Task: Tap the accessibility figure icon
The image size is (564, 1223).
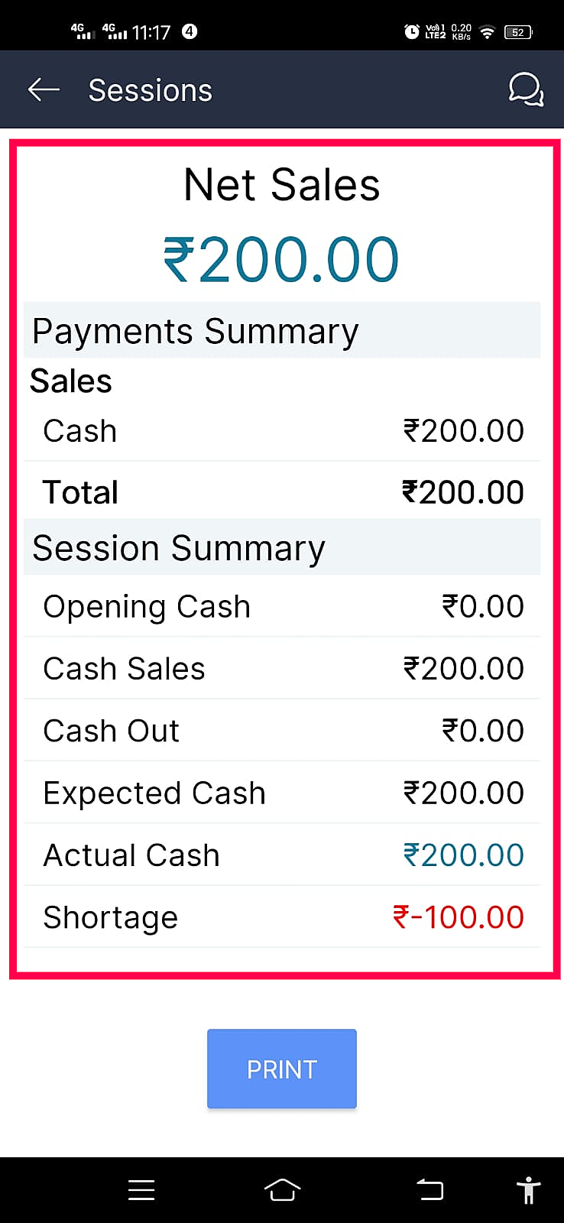Action: pyautogui.click(x=528, y=1190)
